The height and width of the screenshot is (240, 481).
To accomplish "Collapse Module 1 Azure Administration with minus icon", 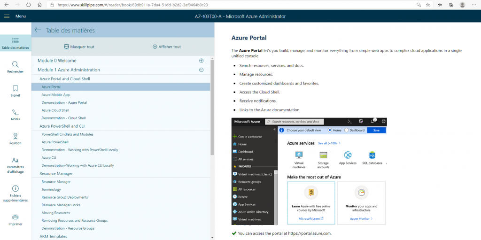I will pos(201,70).
